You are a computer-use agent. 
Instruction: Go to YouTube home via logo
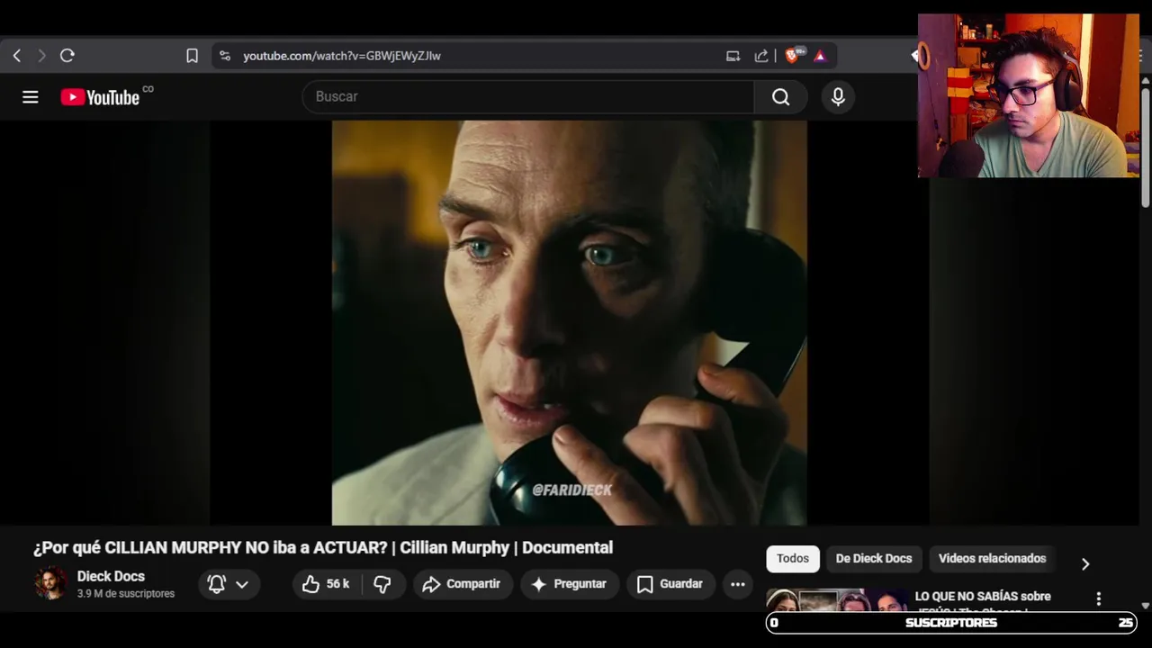tap(100, 97)
